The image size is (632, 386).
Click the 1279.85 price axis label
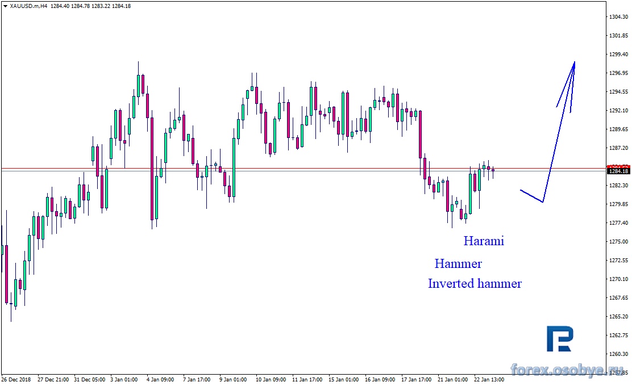[619, 204]
